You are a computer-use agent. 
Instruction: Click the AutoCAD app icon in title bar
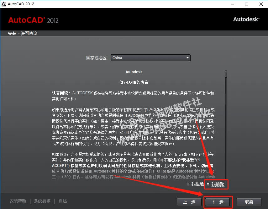point(3,4)
